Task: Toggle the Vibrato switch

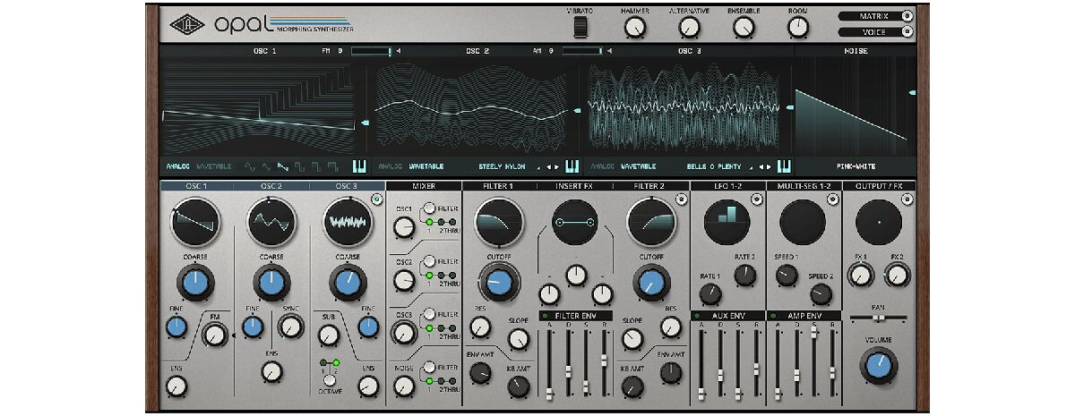Action: click(x=580, y=29)
